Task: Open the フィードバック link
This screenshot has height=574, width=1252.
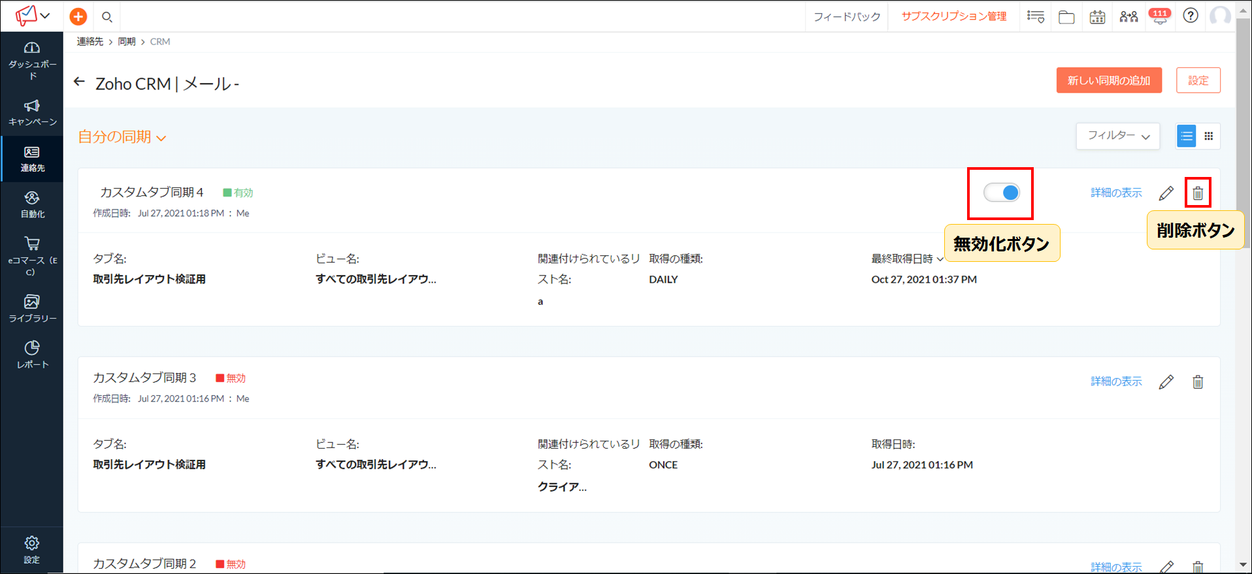Action: pyautogui.click(x=847, y=16)
